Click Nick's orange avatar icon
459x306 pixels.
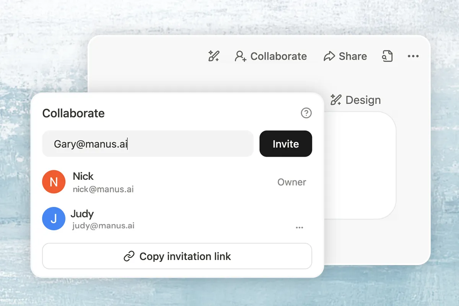54,182
